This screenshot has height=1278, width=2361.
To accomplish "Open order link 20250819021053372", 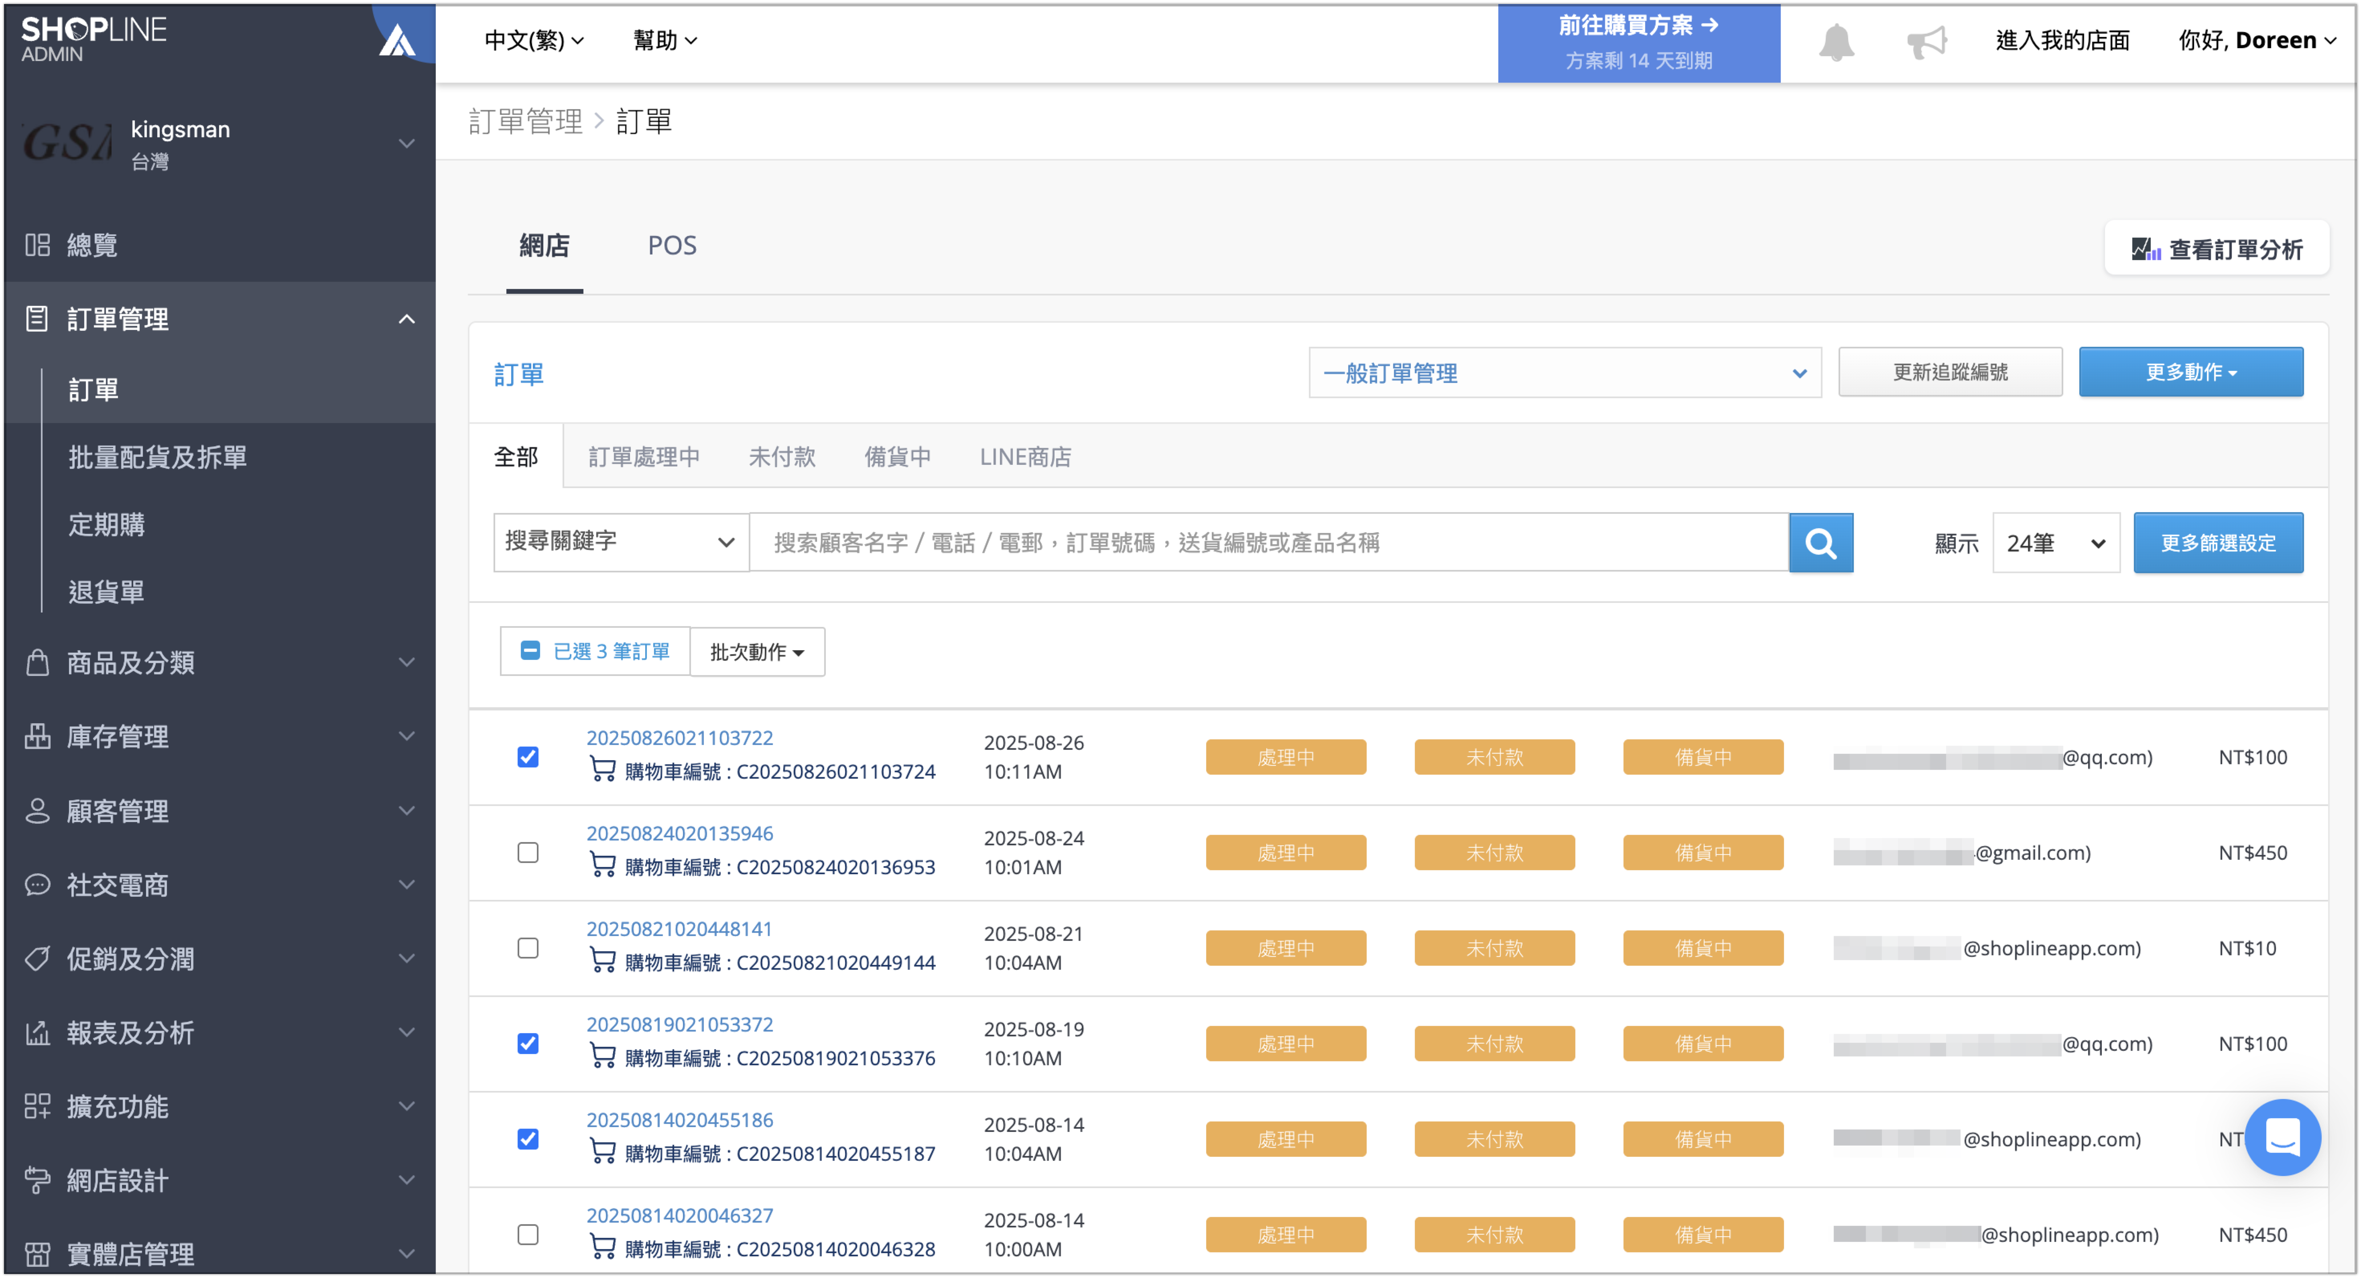I will [x=679, y=1024].
